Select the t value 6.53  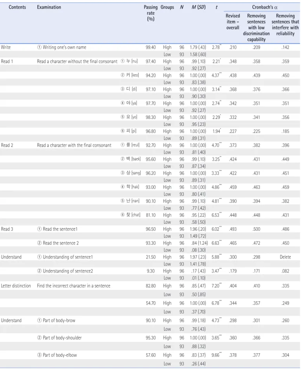[x=217, y=215]
